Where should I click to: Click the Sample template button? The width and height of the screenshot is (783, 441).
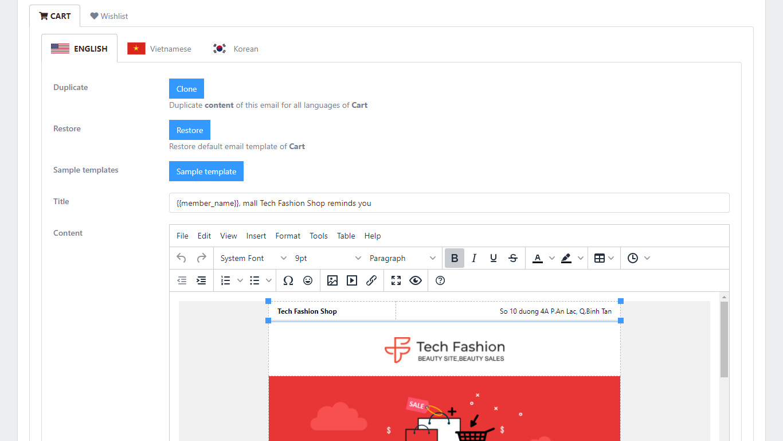tap(206, 171)
